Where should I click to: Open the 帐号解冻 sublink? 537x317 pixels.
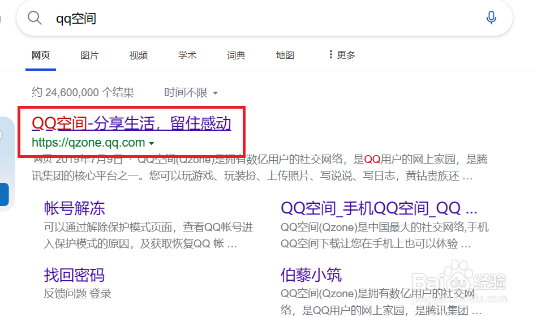point(74,208)
